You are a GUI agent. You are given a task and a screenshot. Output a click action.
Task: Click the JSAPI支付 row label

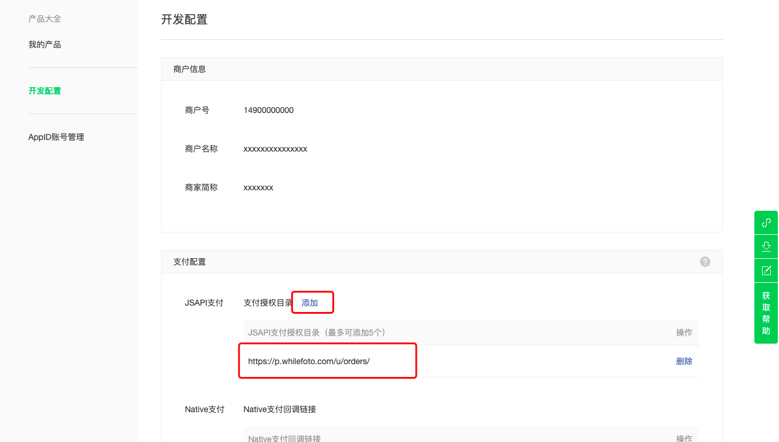tap(205, 302)
